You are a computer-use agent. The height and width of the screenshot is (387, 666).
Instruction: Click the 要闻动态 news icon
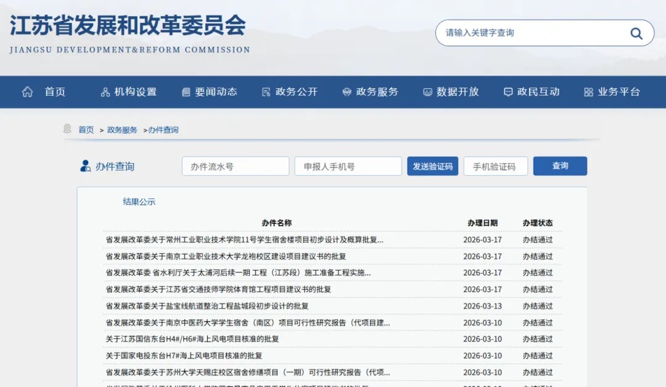186,91
